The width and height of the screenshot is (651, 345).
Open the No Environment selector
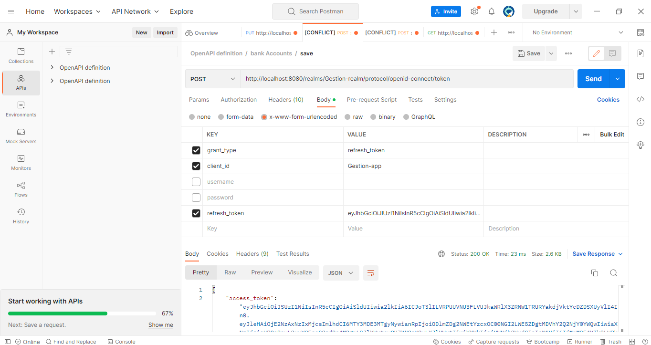tap(576, 32)
